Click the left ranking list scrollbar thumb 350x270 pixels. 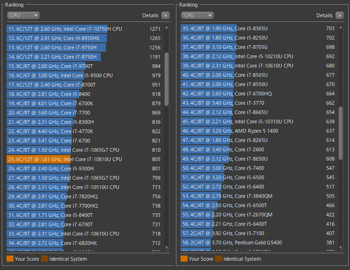point(167,80)
